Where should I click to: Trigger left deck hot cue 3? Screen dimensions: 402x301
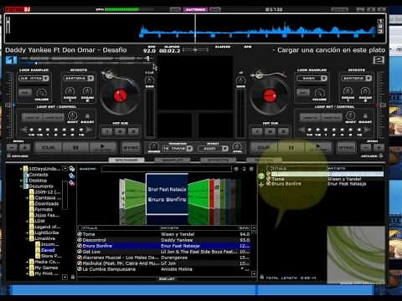pyautogui.click(x=133, y=131)
